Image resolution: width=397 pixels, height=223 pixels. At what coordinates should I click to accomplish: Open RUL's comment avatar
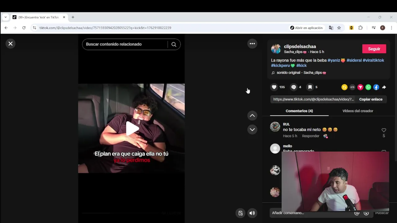[275, 127]
